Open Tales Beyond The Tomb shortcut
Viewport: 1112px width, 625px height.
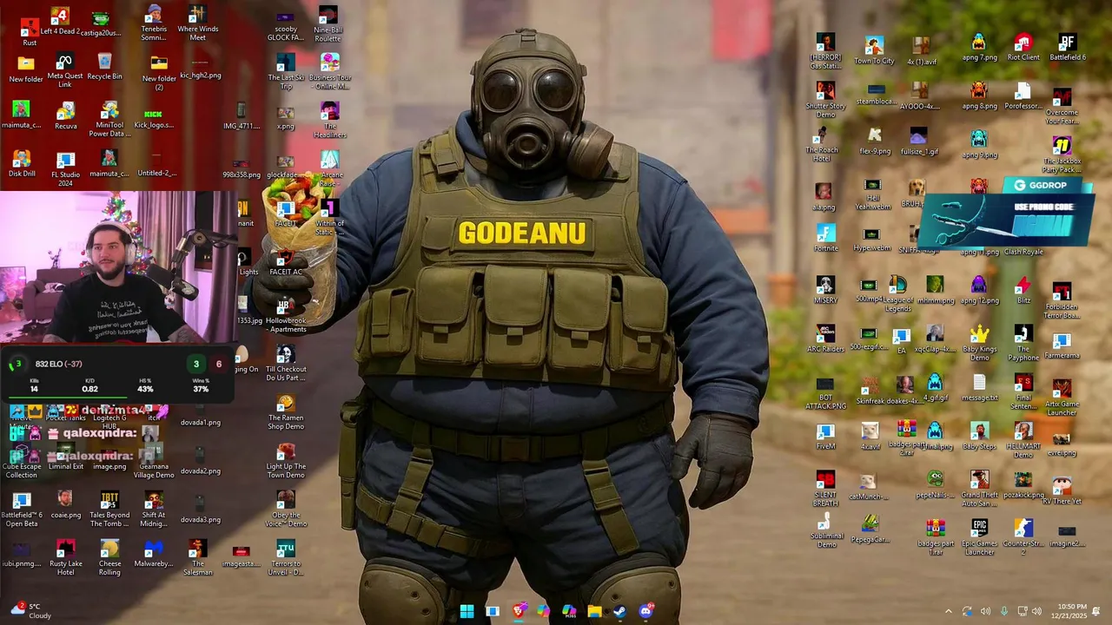pyautogui.click(x=109, y=509)
